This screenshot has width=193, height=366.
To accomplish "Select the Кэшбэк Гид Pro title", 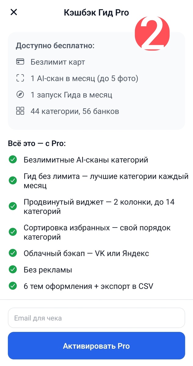I will click(96, 13).
